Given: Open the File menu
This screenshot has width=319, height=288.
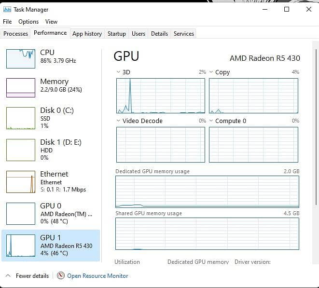Looking at the screenshot, I should click(7, 22).
